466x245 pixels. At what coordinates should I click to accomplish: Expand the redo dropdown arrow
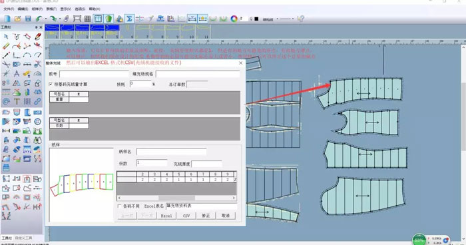click(59, 19)
